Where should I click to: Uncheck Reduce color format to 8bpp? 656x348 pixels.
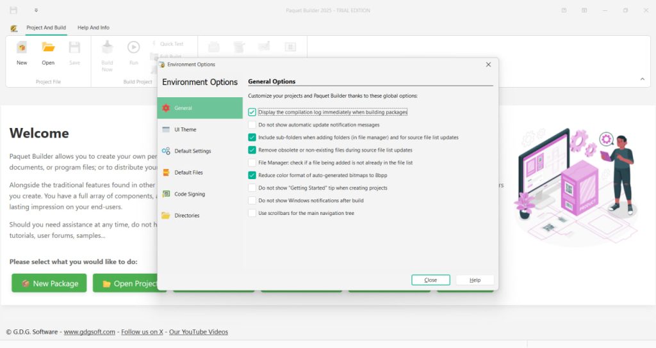point(252,175)
